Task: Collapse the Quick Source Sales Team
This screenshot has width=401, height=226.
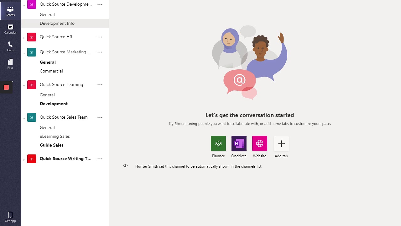Action: [24, 118]
